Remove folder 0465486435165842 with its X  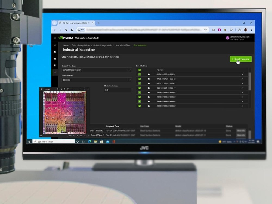242,79
